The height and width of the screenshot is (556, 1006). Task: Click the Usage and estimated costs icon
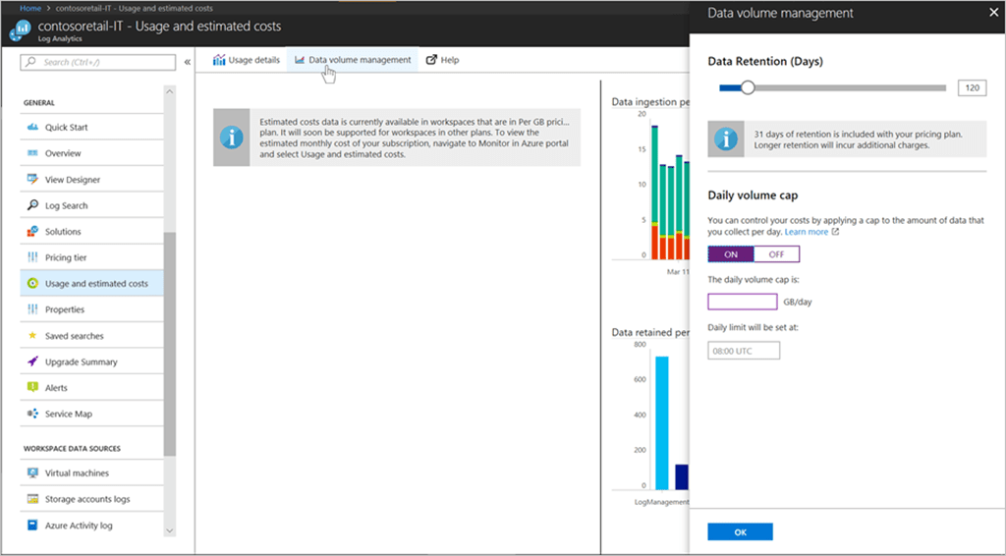(32, 283)
